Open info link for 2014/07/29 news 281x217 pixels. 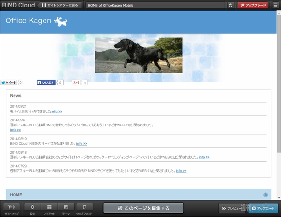point(181,171)
